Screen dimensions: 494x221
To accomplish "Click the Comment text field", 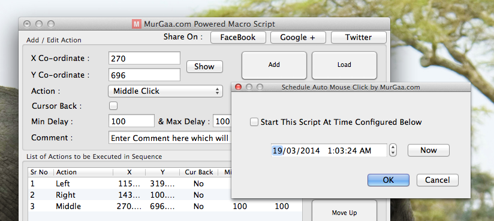I will (170, 138).
